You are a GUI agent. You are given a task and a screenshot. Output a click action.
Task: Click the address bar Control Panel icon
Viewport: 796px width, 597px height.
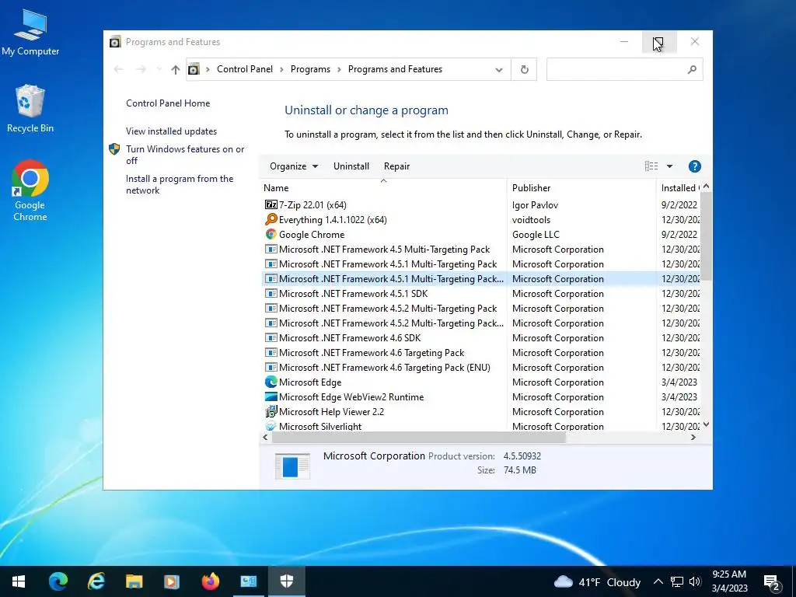coord(194,69)
